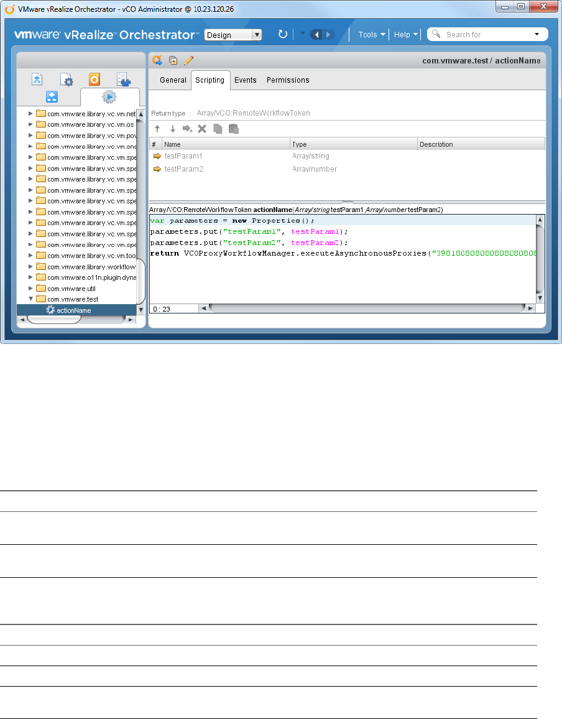Open the Configurations view gear-page icon
This screenshot has height=719, width=562.
point(67,80)
